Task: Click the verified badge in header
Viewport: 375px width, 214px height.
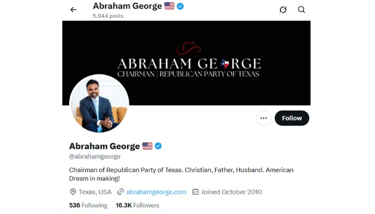Action: (181, 6)
